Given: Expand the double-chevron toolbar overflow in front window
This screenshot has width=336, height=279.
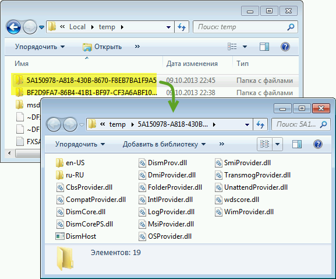Looking at the screenshot, I should point(222,144).
